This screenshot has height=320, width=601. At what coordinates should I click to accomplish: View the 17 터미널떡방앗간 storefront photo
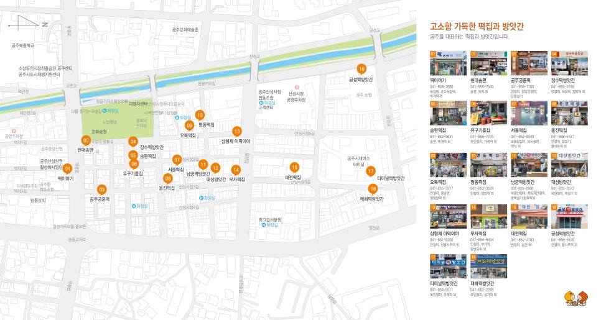(448, 267)
